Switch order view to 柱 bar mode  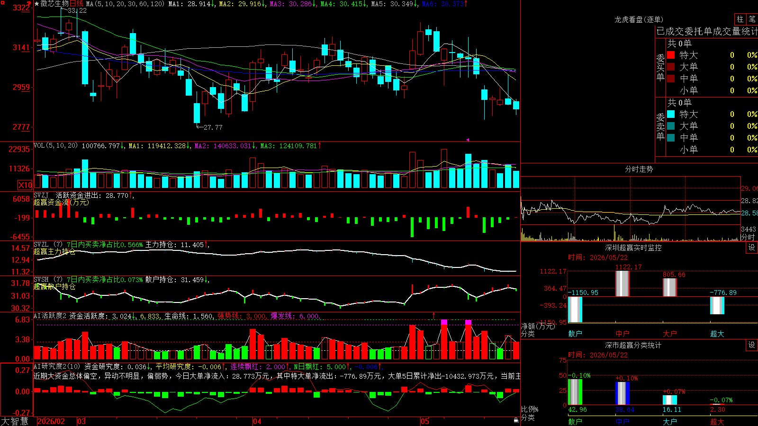pyautogui.click(x=740, y=19)
